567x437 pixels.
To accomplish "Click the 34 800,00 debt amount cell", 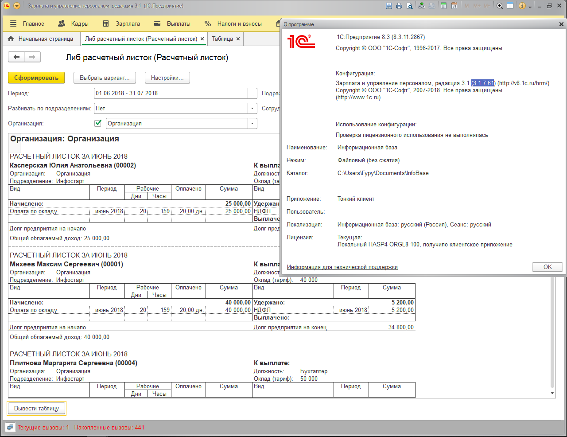I will pos(401,327).
